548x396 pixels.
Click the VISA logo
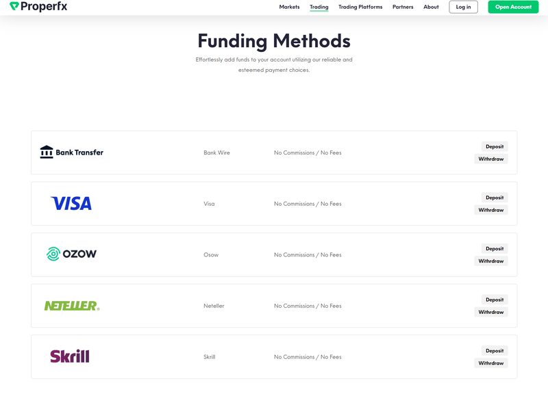tap(71, 203)
